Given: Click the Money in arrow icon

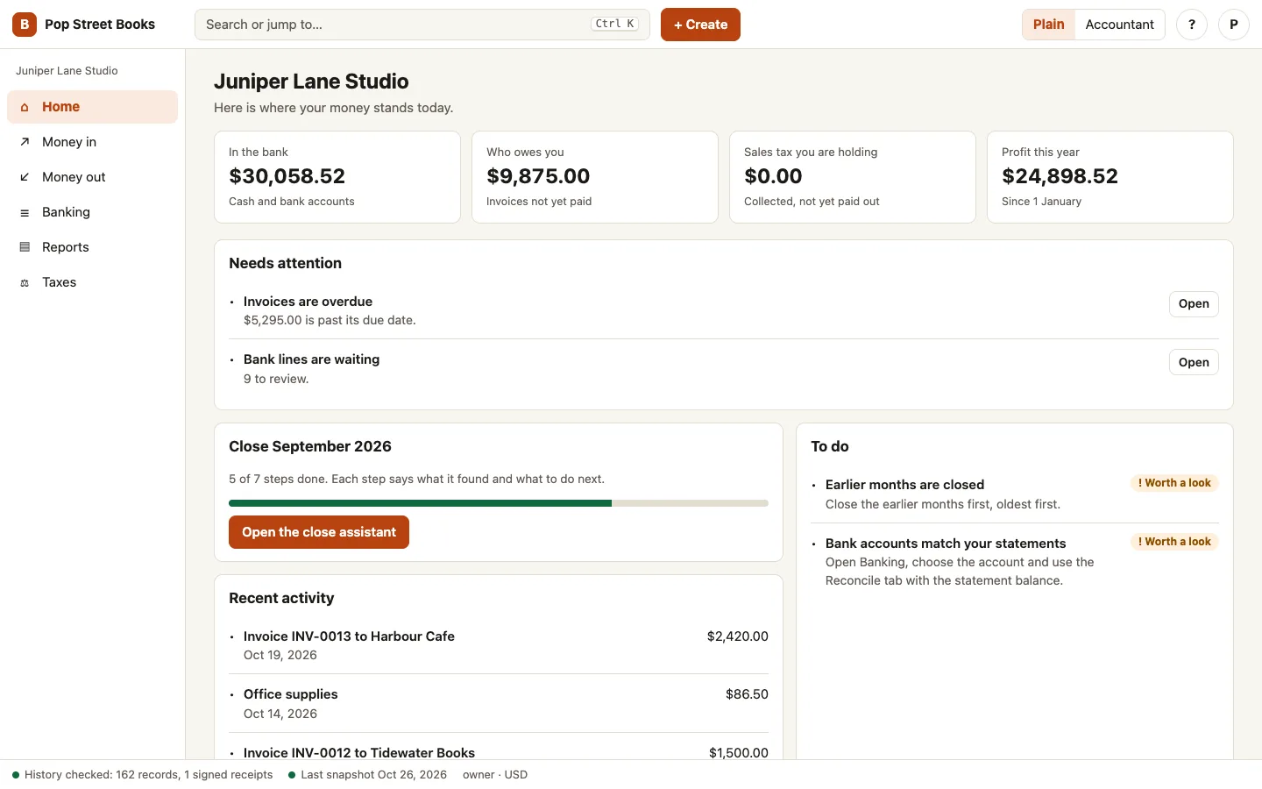Looking at the screenshot, I should (x=25, y=142).
